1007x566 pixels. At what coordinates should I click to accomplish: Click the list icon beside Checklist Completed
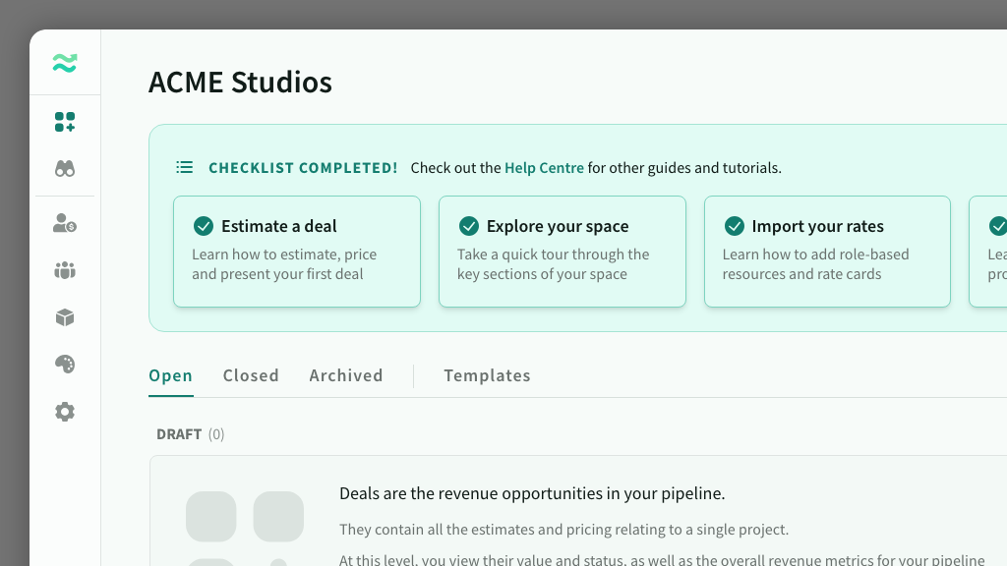point(184,168)
